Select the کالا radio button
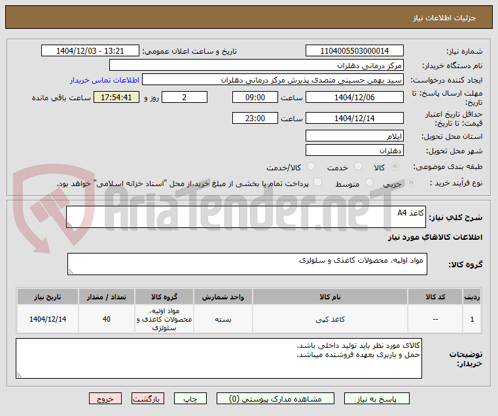Image resolution: width=498 pixels, height=416 pixels. coord(395,166)
